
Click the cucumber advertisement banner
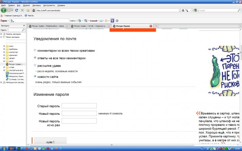click(224, 71)
